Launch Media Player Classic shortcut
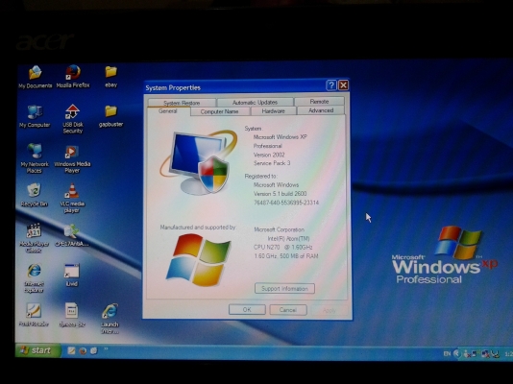This screenshot has width=513, height=384. pyautogui.click(x=34, y=238)
